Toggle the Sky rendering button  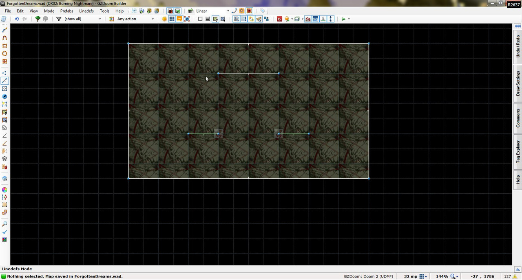[316, 19]
